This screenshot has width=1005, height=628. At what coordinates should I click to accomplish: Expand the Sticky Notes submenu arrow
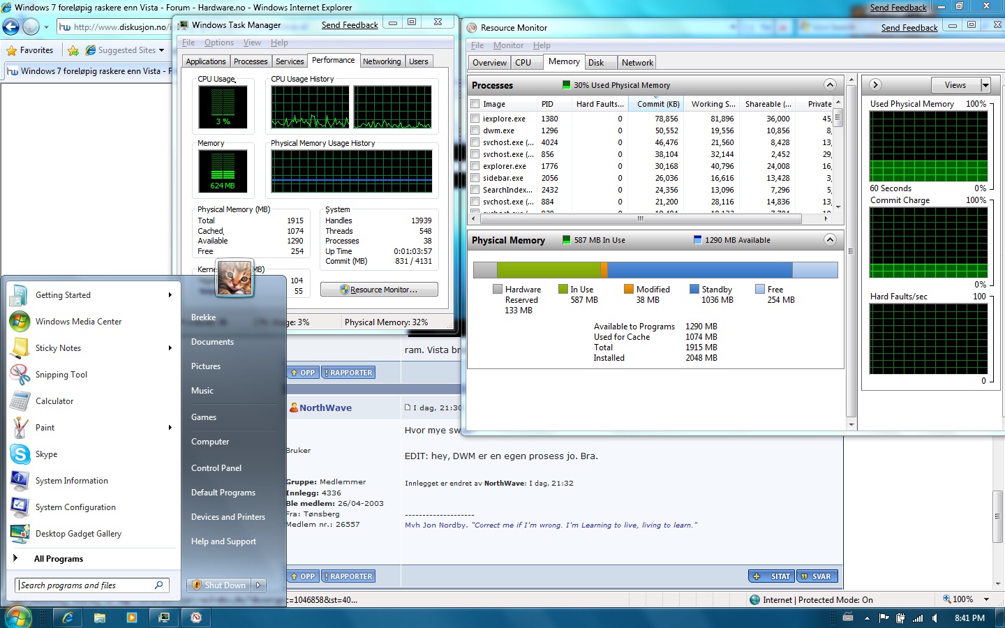click(170, 348)
